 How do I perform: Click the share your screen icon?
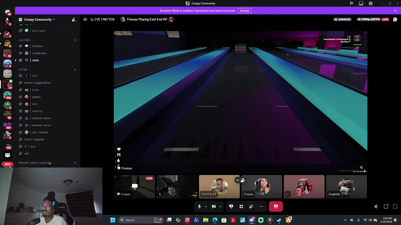(x=231, y=206)
